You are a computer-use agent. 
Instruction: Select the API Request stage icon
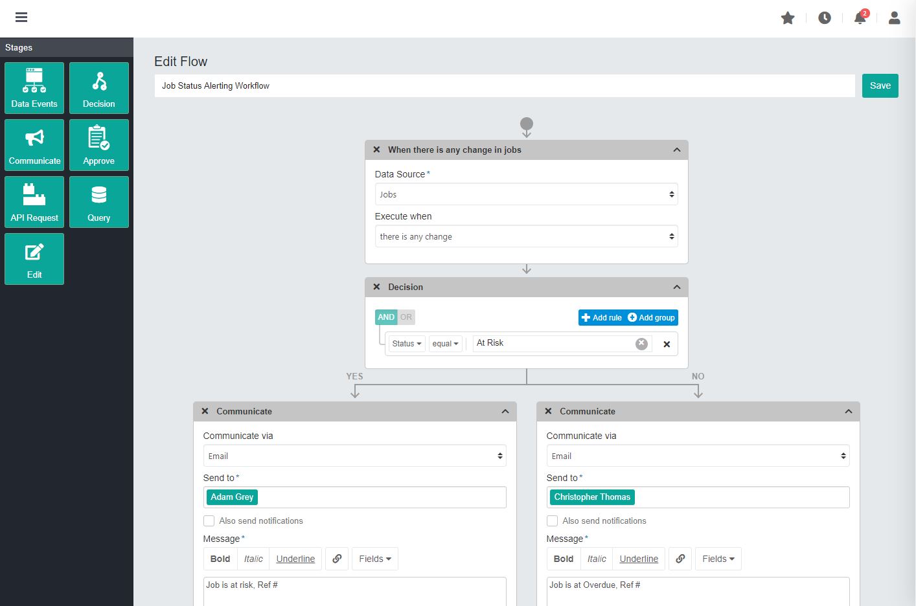tap(34, 201)
